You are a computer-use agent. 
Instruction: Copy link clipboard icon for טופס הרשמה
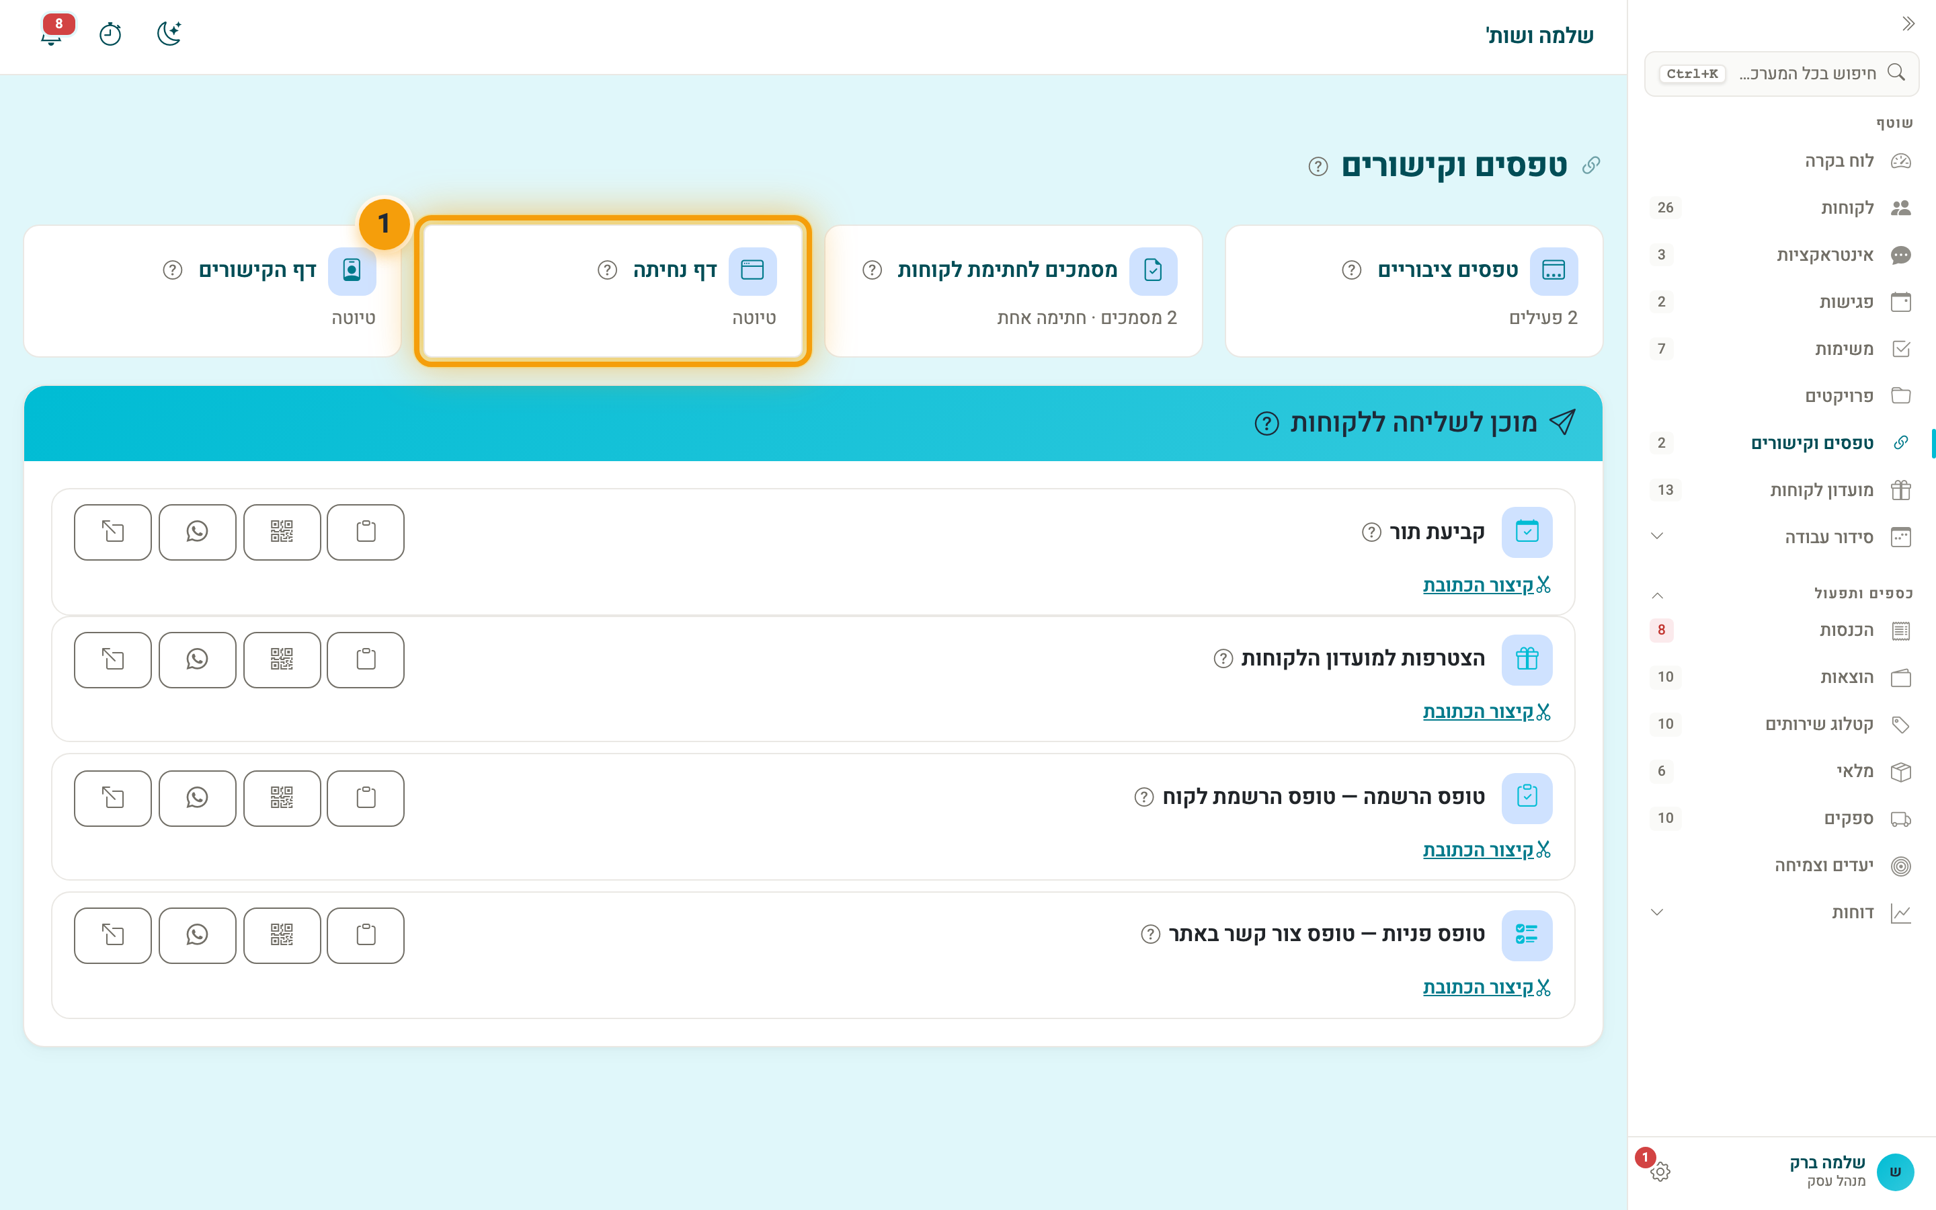[x=366, y=798]
